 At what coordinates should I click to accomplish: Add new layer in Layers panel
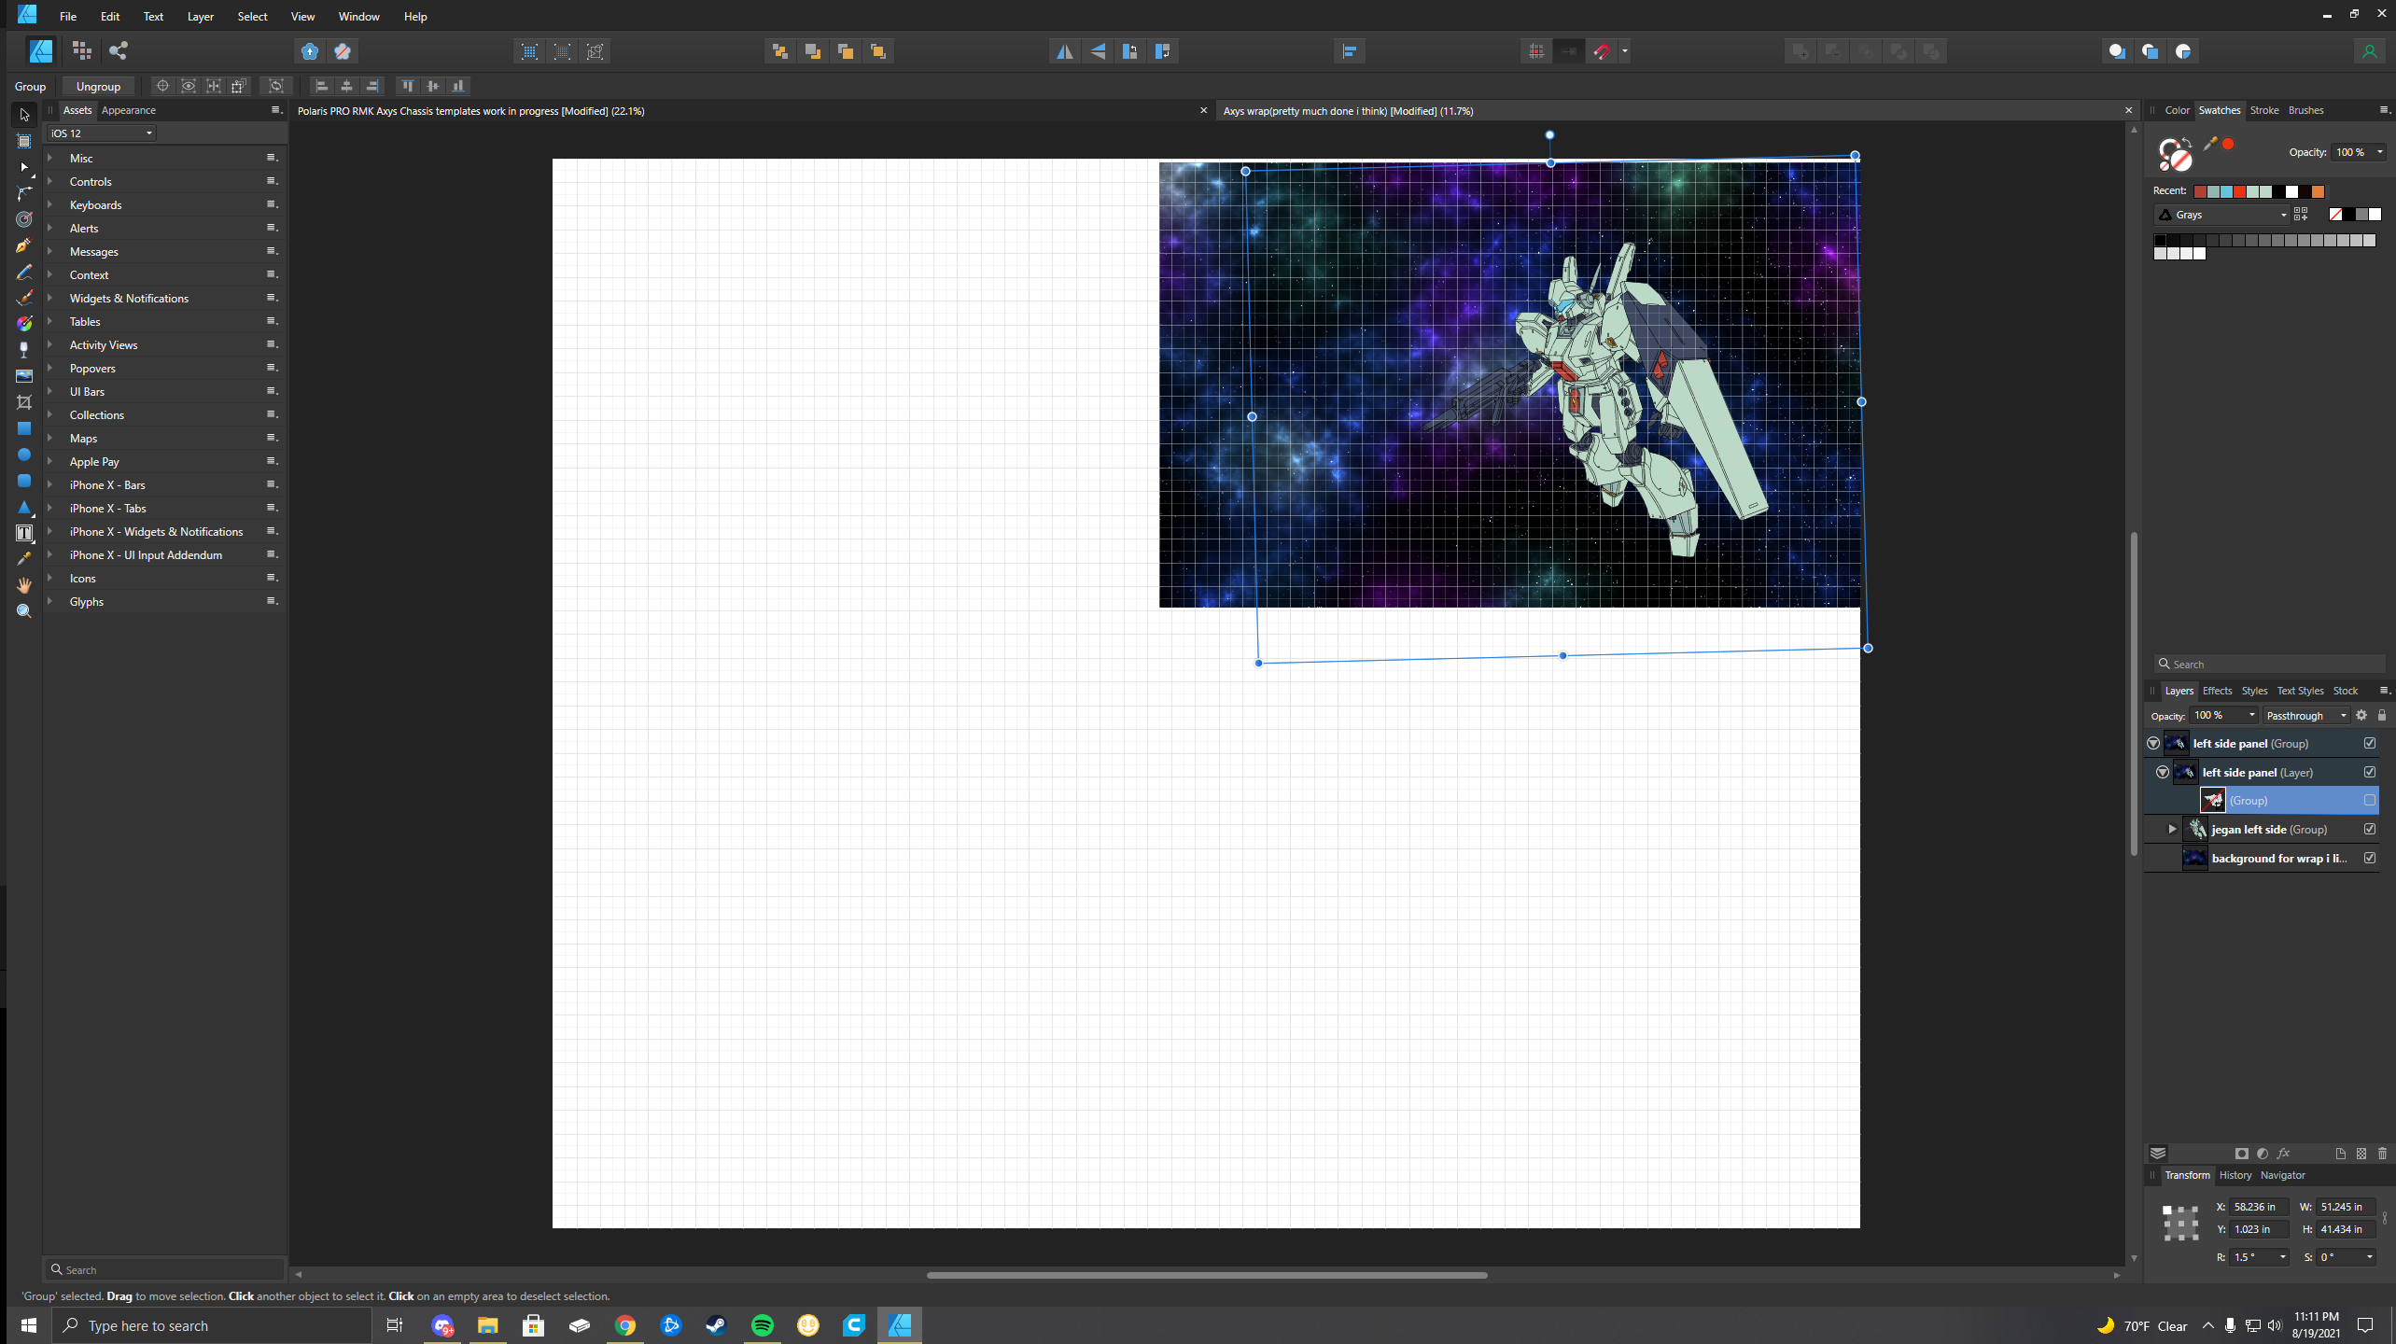[x=2341, y=1153]
